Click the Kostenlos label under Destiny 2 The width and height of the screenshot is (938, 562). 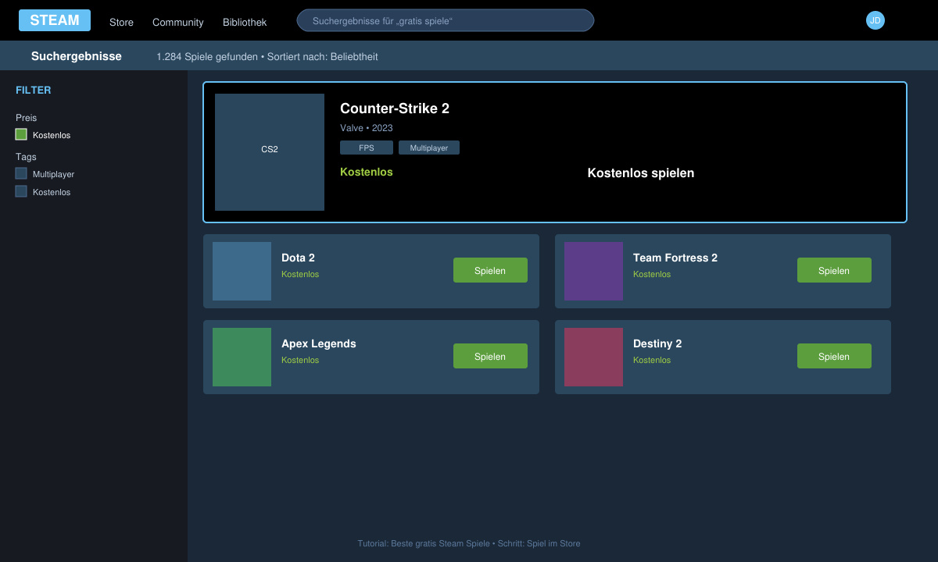652,360
